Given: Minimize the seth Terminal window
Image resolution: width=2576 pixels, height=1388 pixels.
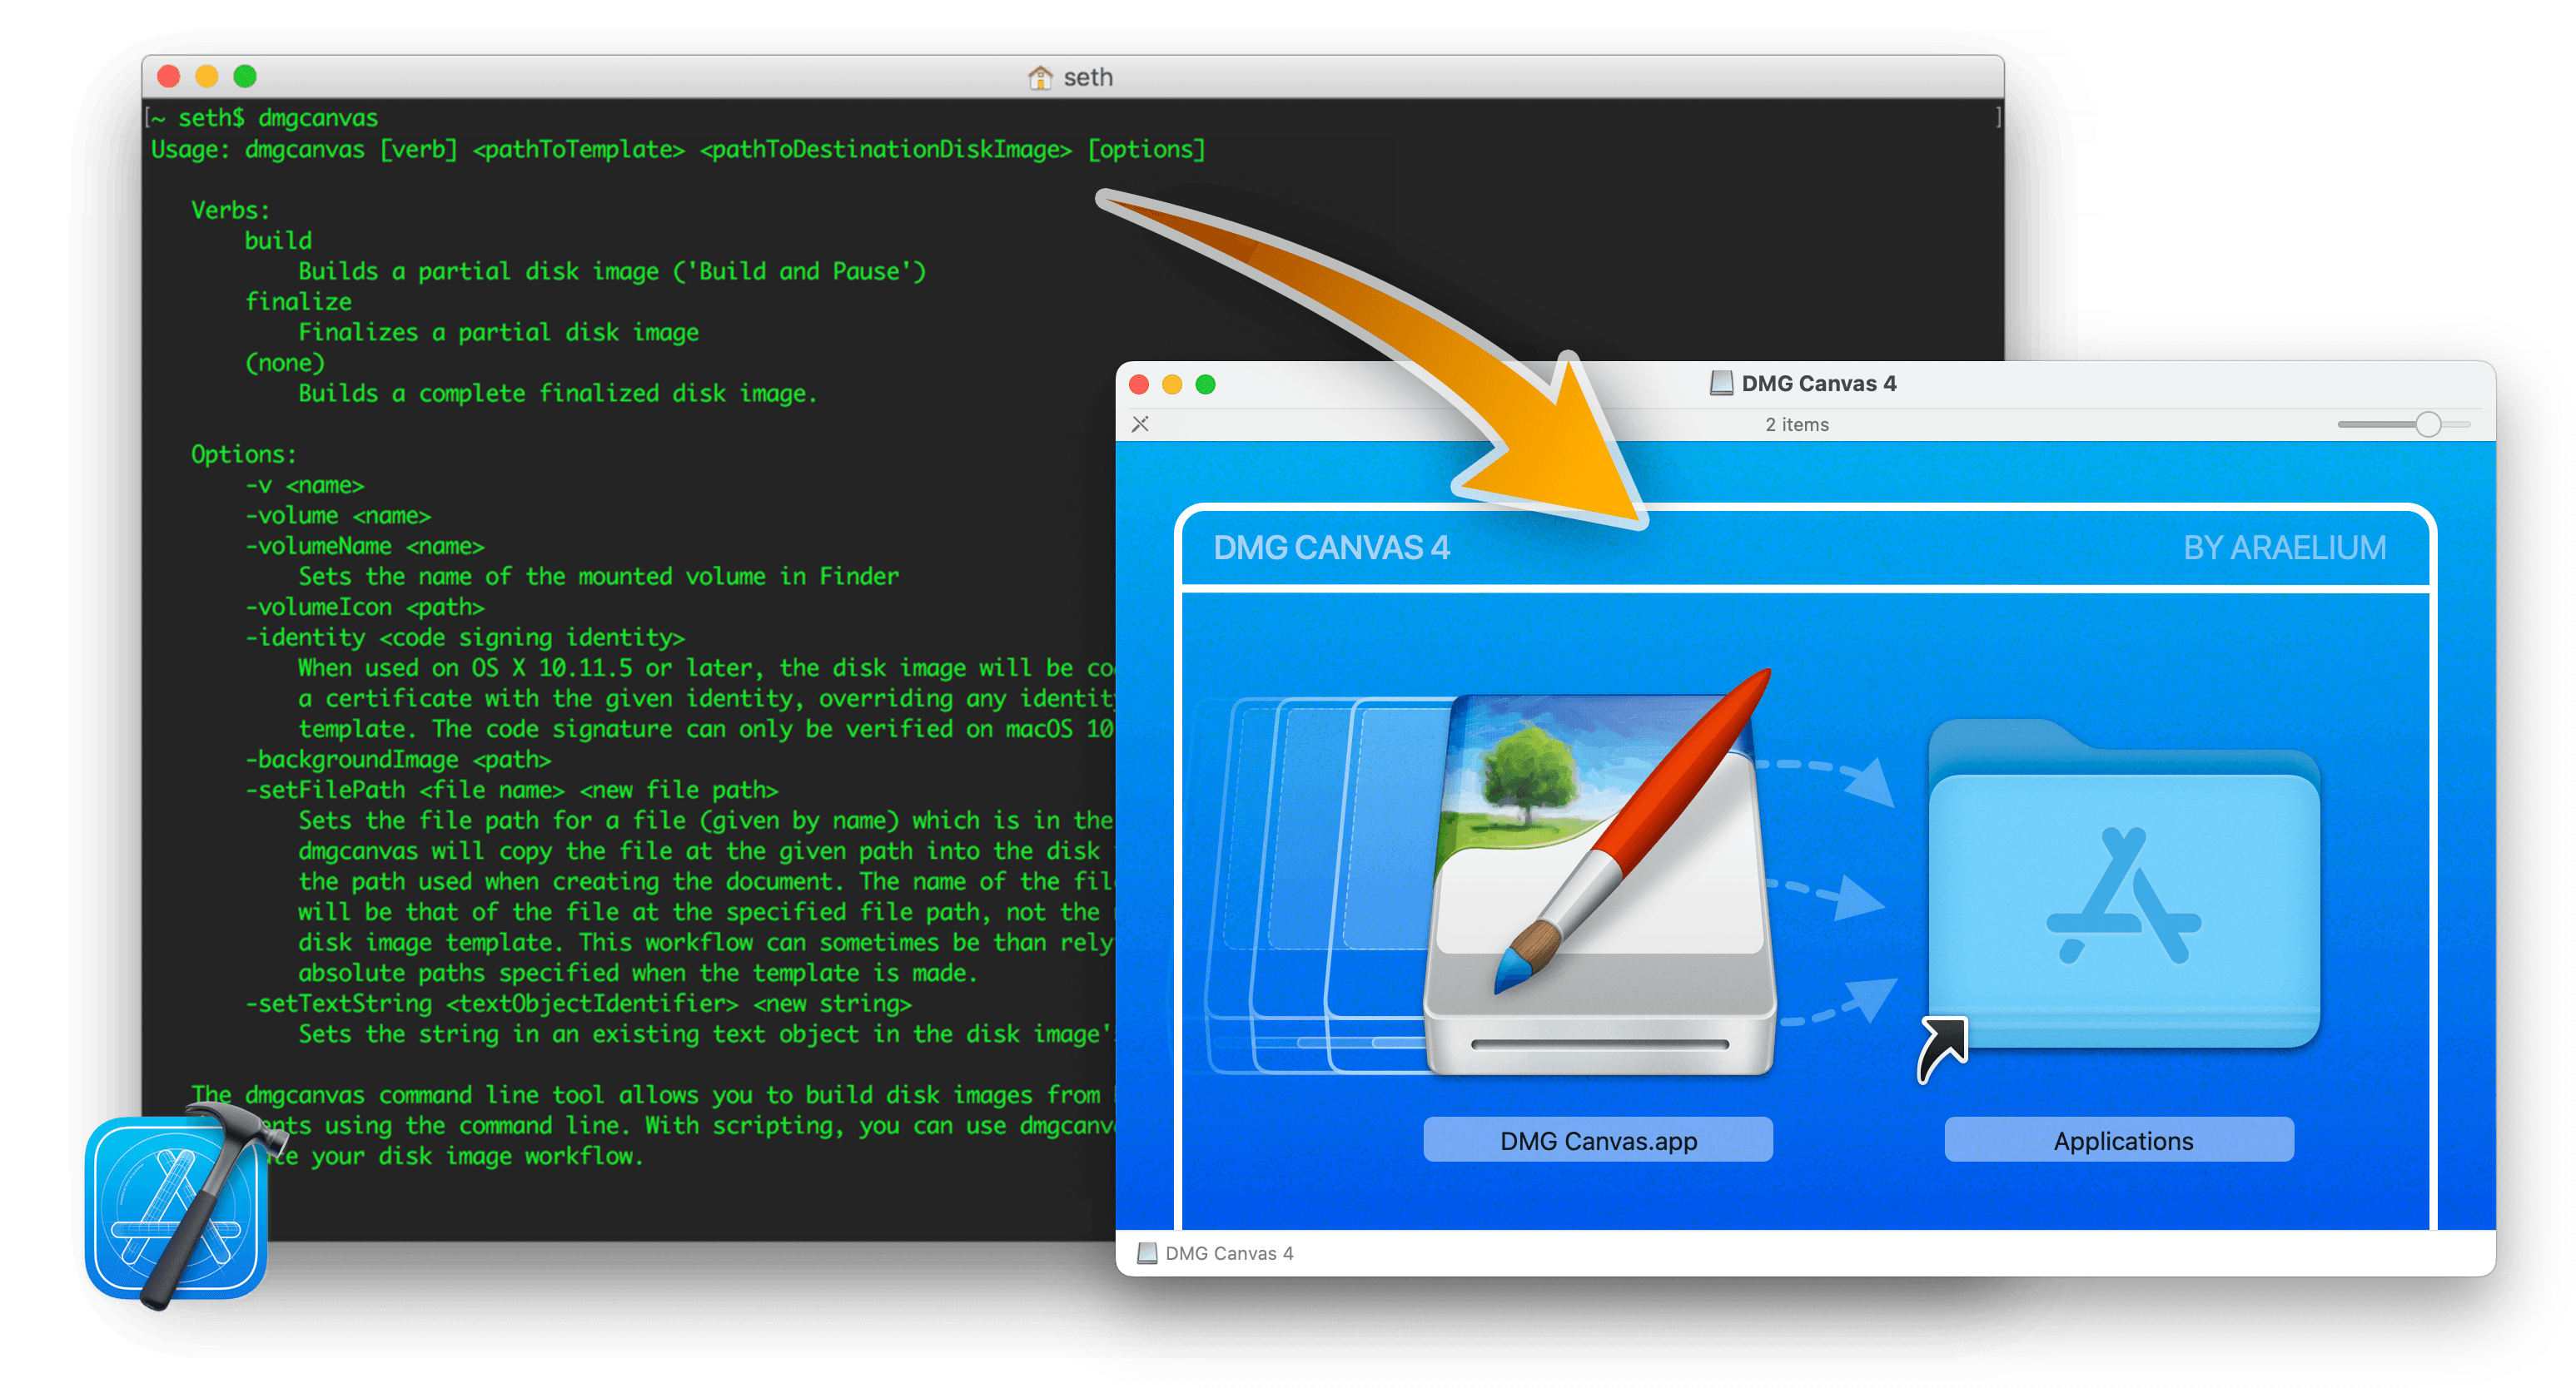Looking at the screenshot, I should [207, 77].
